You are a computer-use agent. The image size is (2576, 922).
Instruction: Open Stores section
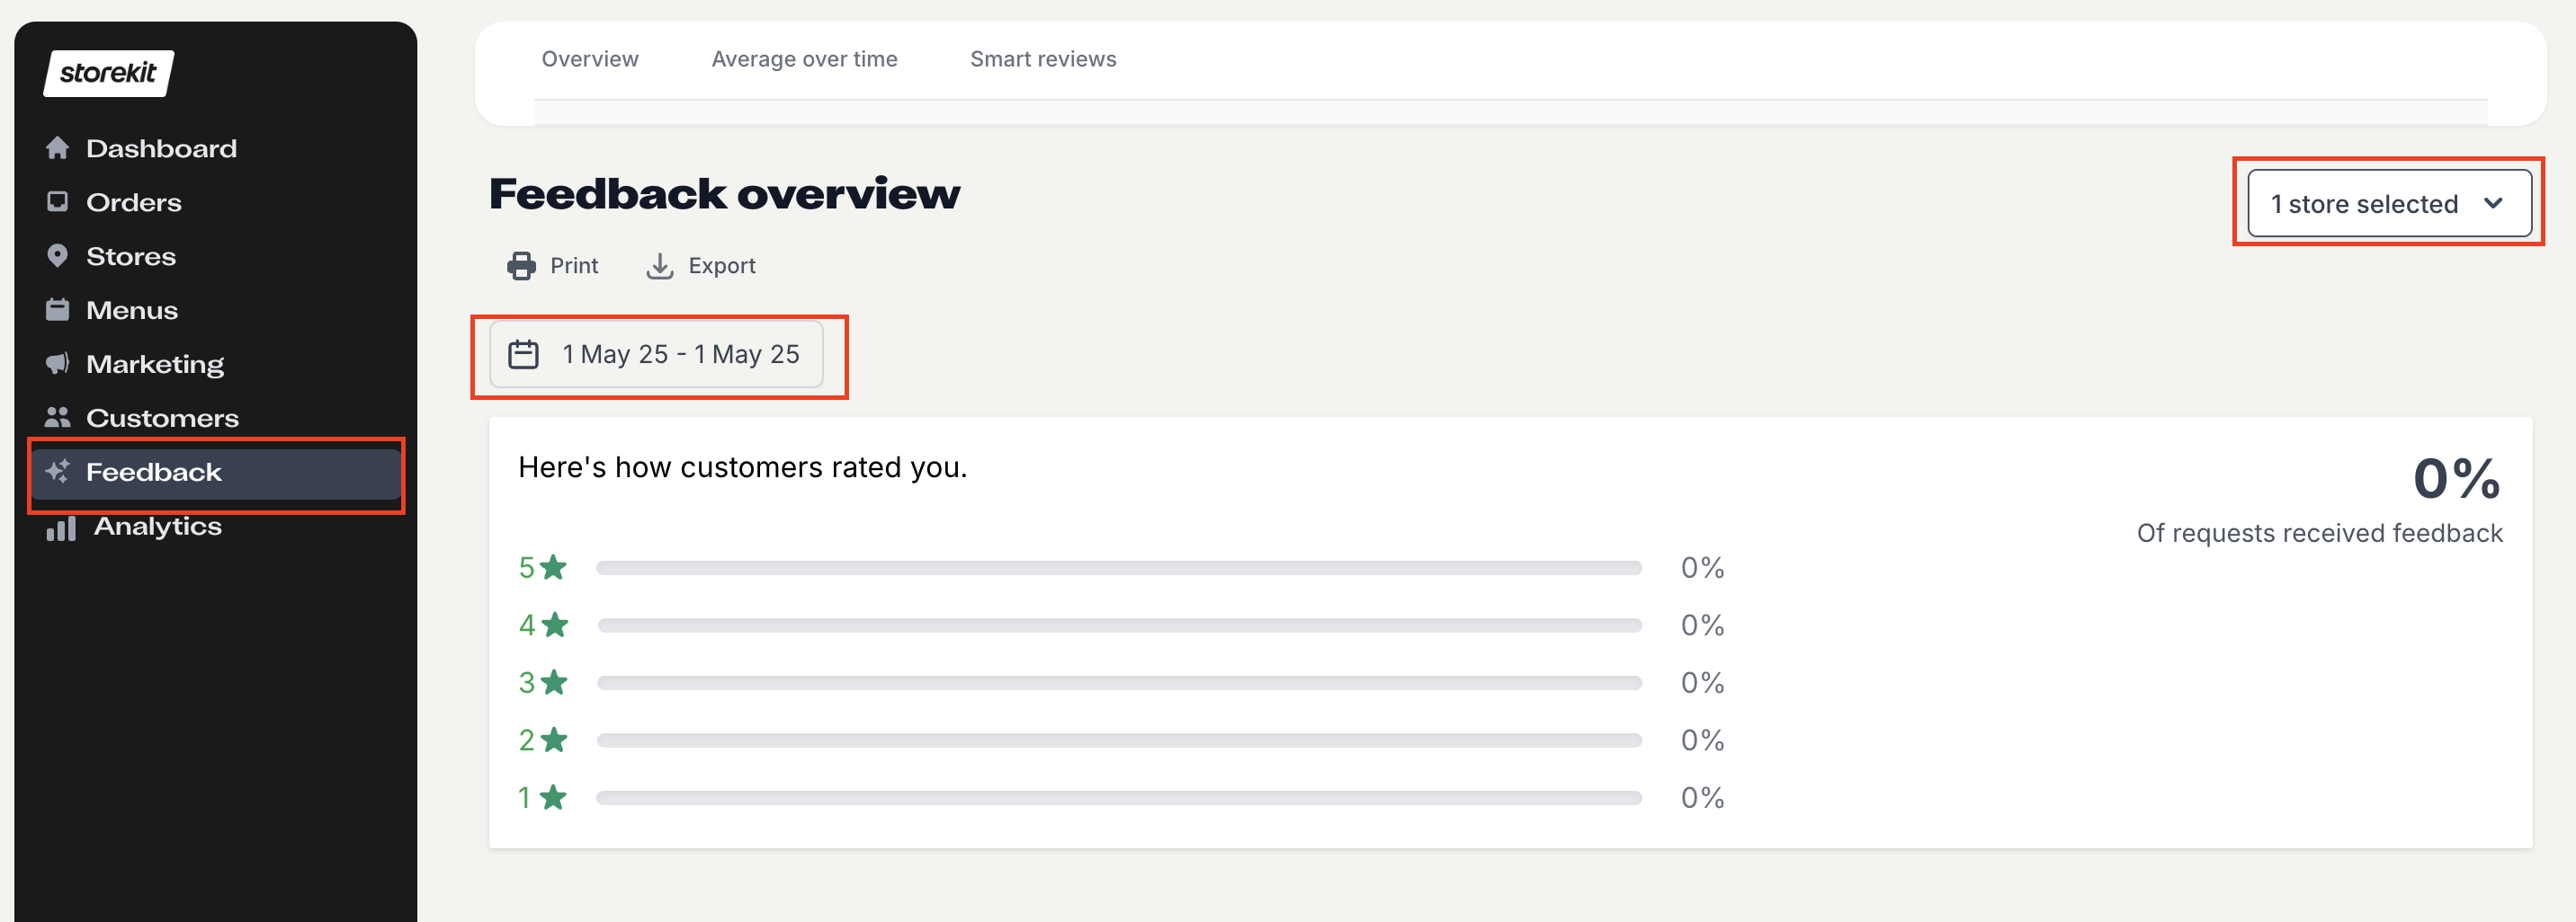pyautogui.click(x=131, y=256)
